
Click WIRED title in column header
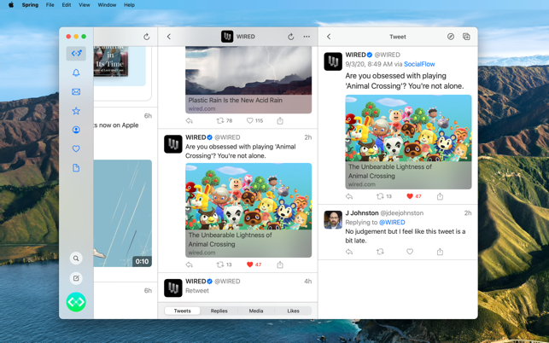click(245, 37)
